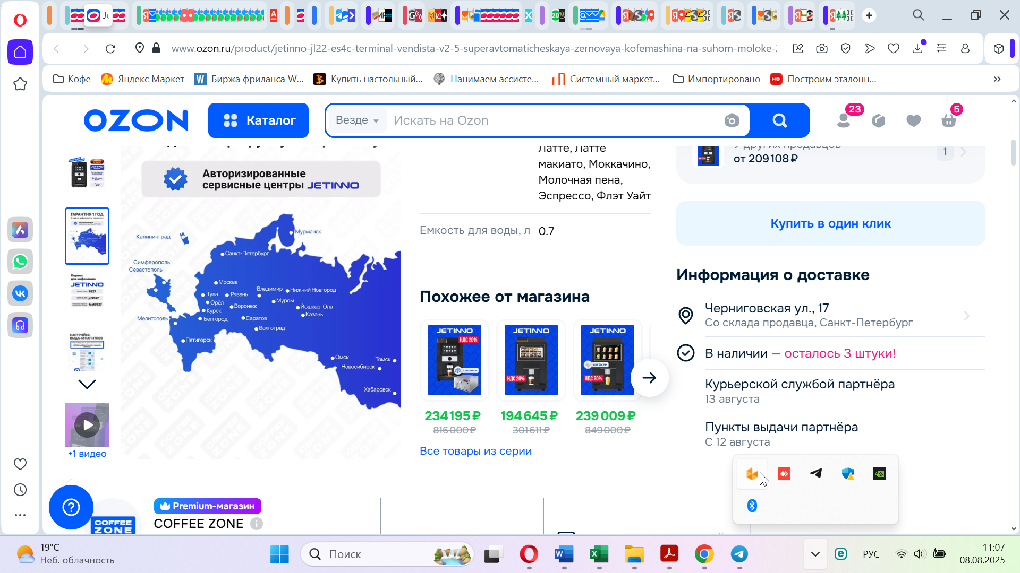The height and width of the screenshot is (573, 1020).
Task: Open Windows Start menu
Action: (279, 554)
